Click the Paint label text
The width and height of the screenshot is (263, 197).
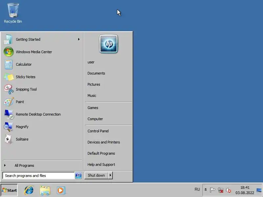20,102
